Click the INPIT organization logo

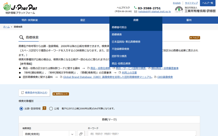pyautogui.click(x=179, y=9)
